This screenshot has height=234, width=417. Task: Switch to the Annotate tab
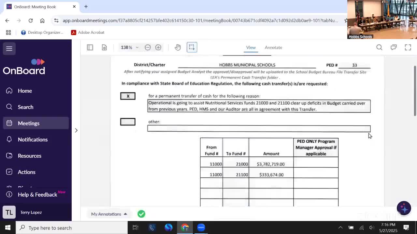pos(273,47)
